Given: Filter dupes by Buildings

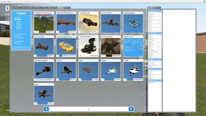Looking at the screenshot, I should click(19, 27).
